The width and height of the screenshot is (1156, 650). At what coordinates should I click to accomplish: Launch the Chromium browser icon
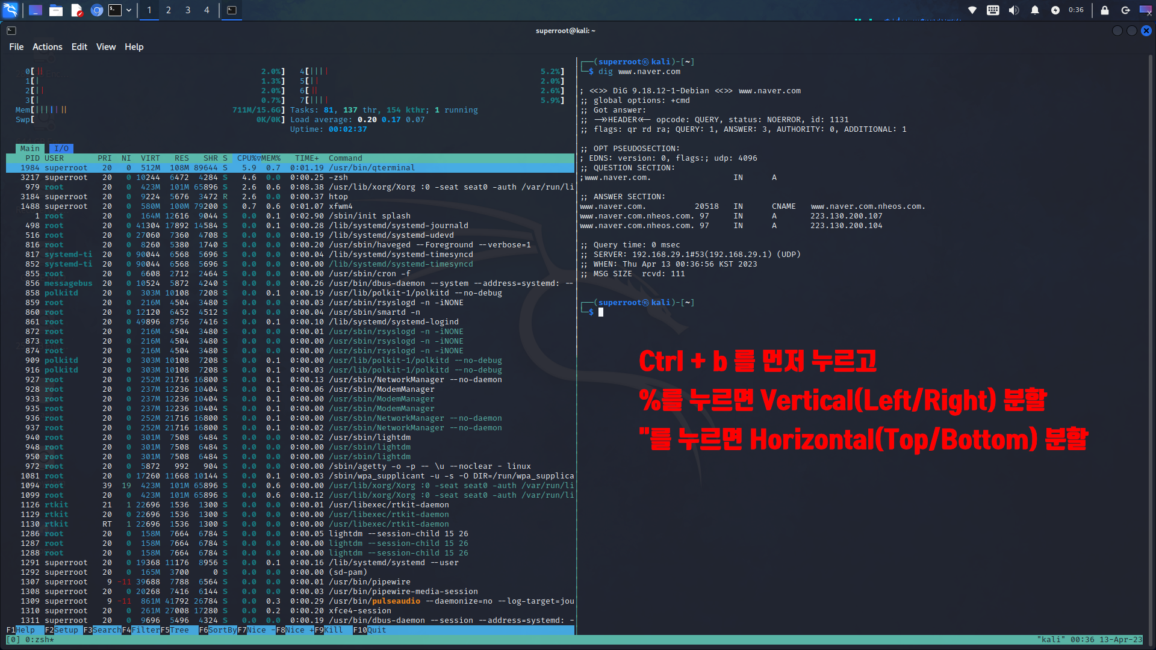[96, 10]
